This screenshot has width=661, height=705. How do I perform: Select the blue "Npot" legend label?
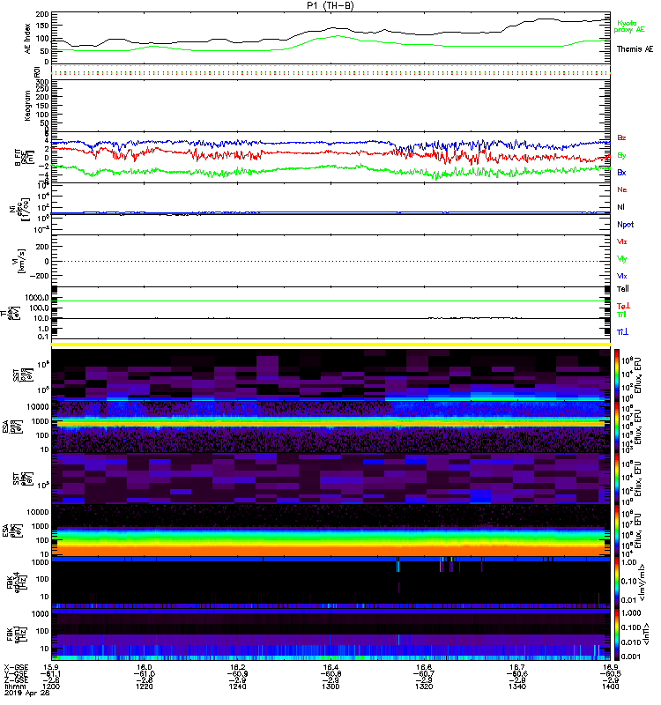625,225
